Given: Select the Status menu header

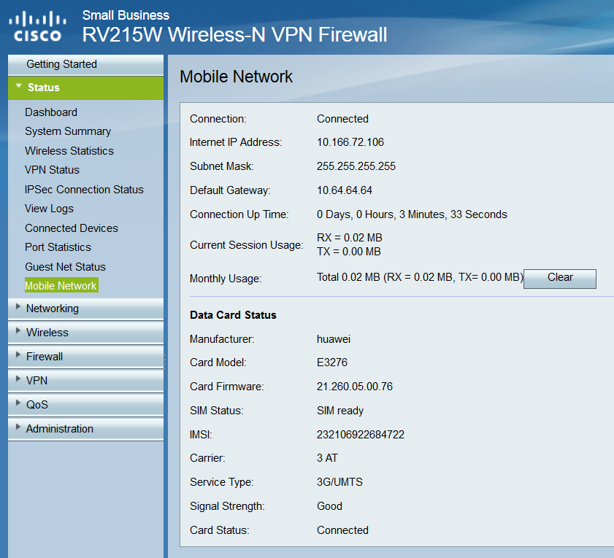Looking at the screenshot, I should 85,88.
